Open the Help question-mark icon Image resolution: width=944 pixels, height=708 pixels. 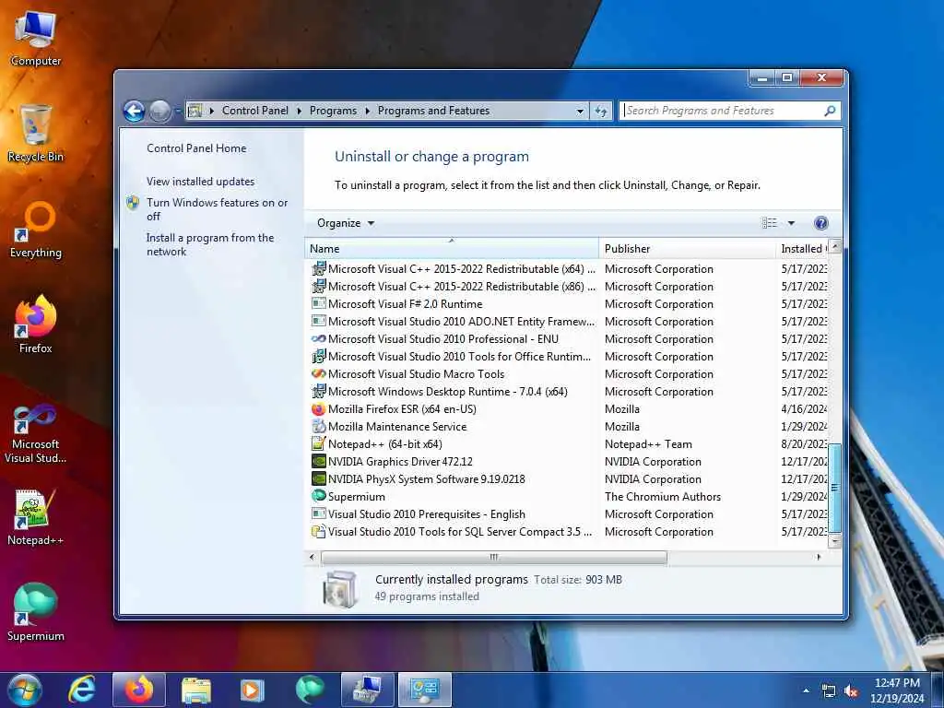[820, 223]
